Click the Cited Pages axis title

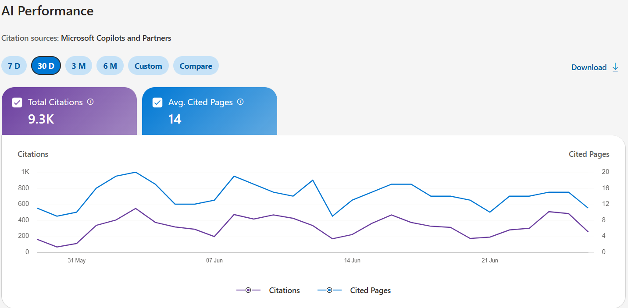pyautogui.click(x=589, y=154)
